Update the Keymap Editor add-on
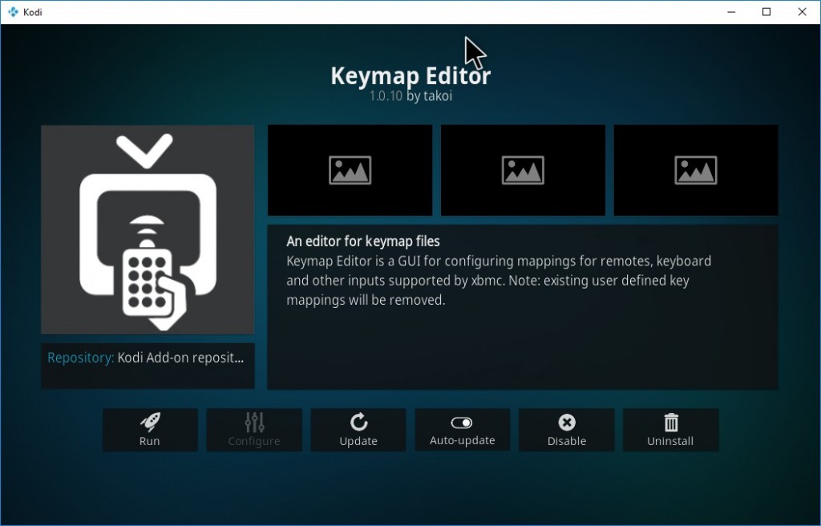This screenshot has height=526, width=821. [x=358, y=430]
